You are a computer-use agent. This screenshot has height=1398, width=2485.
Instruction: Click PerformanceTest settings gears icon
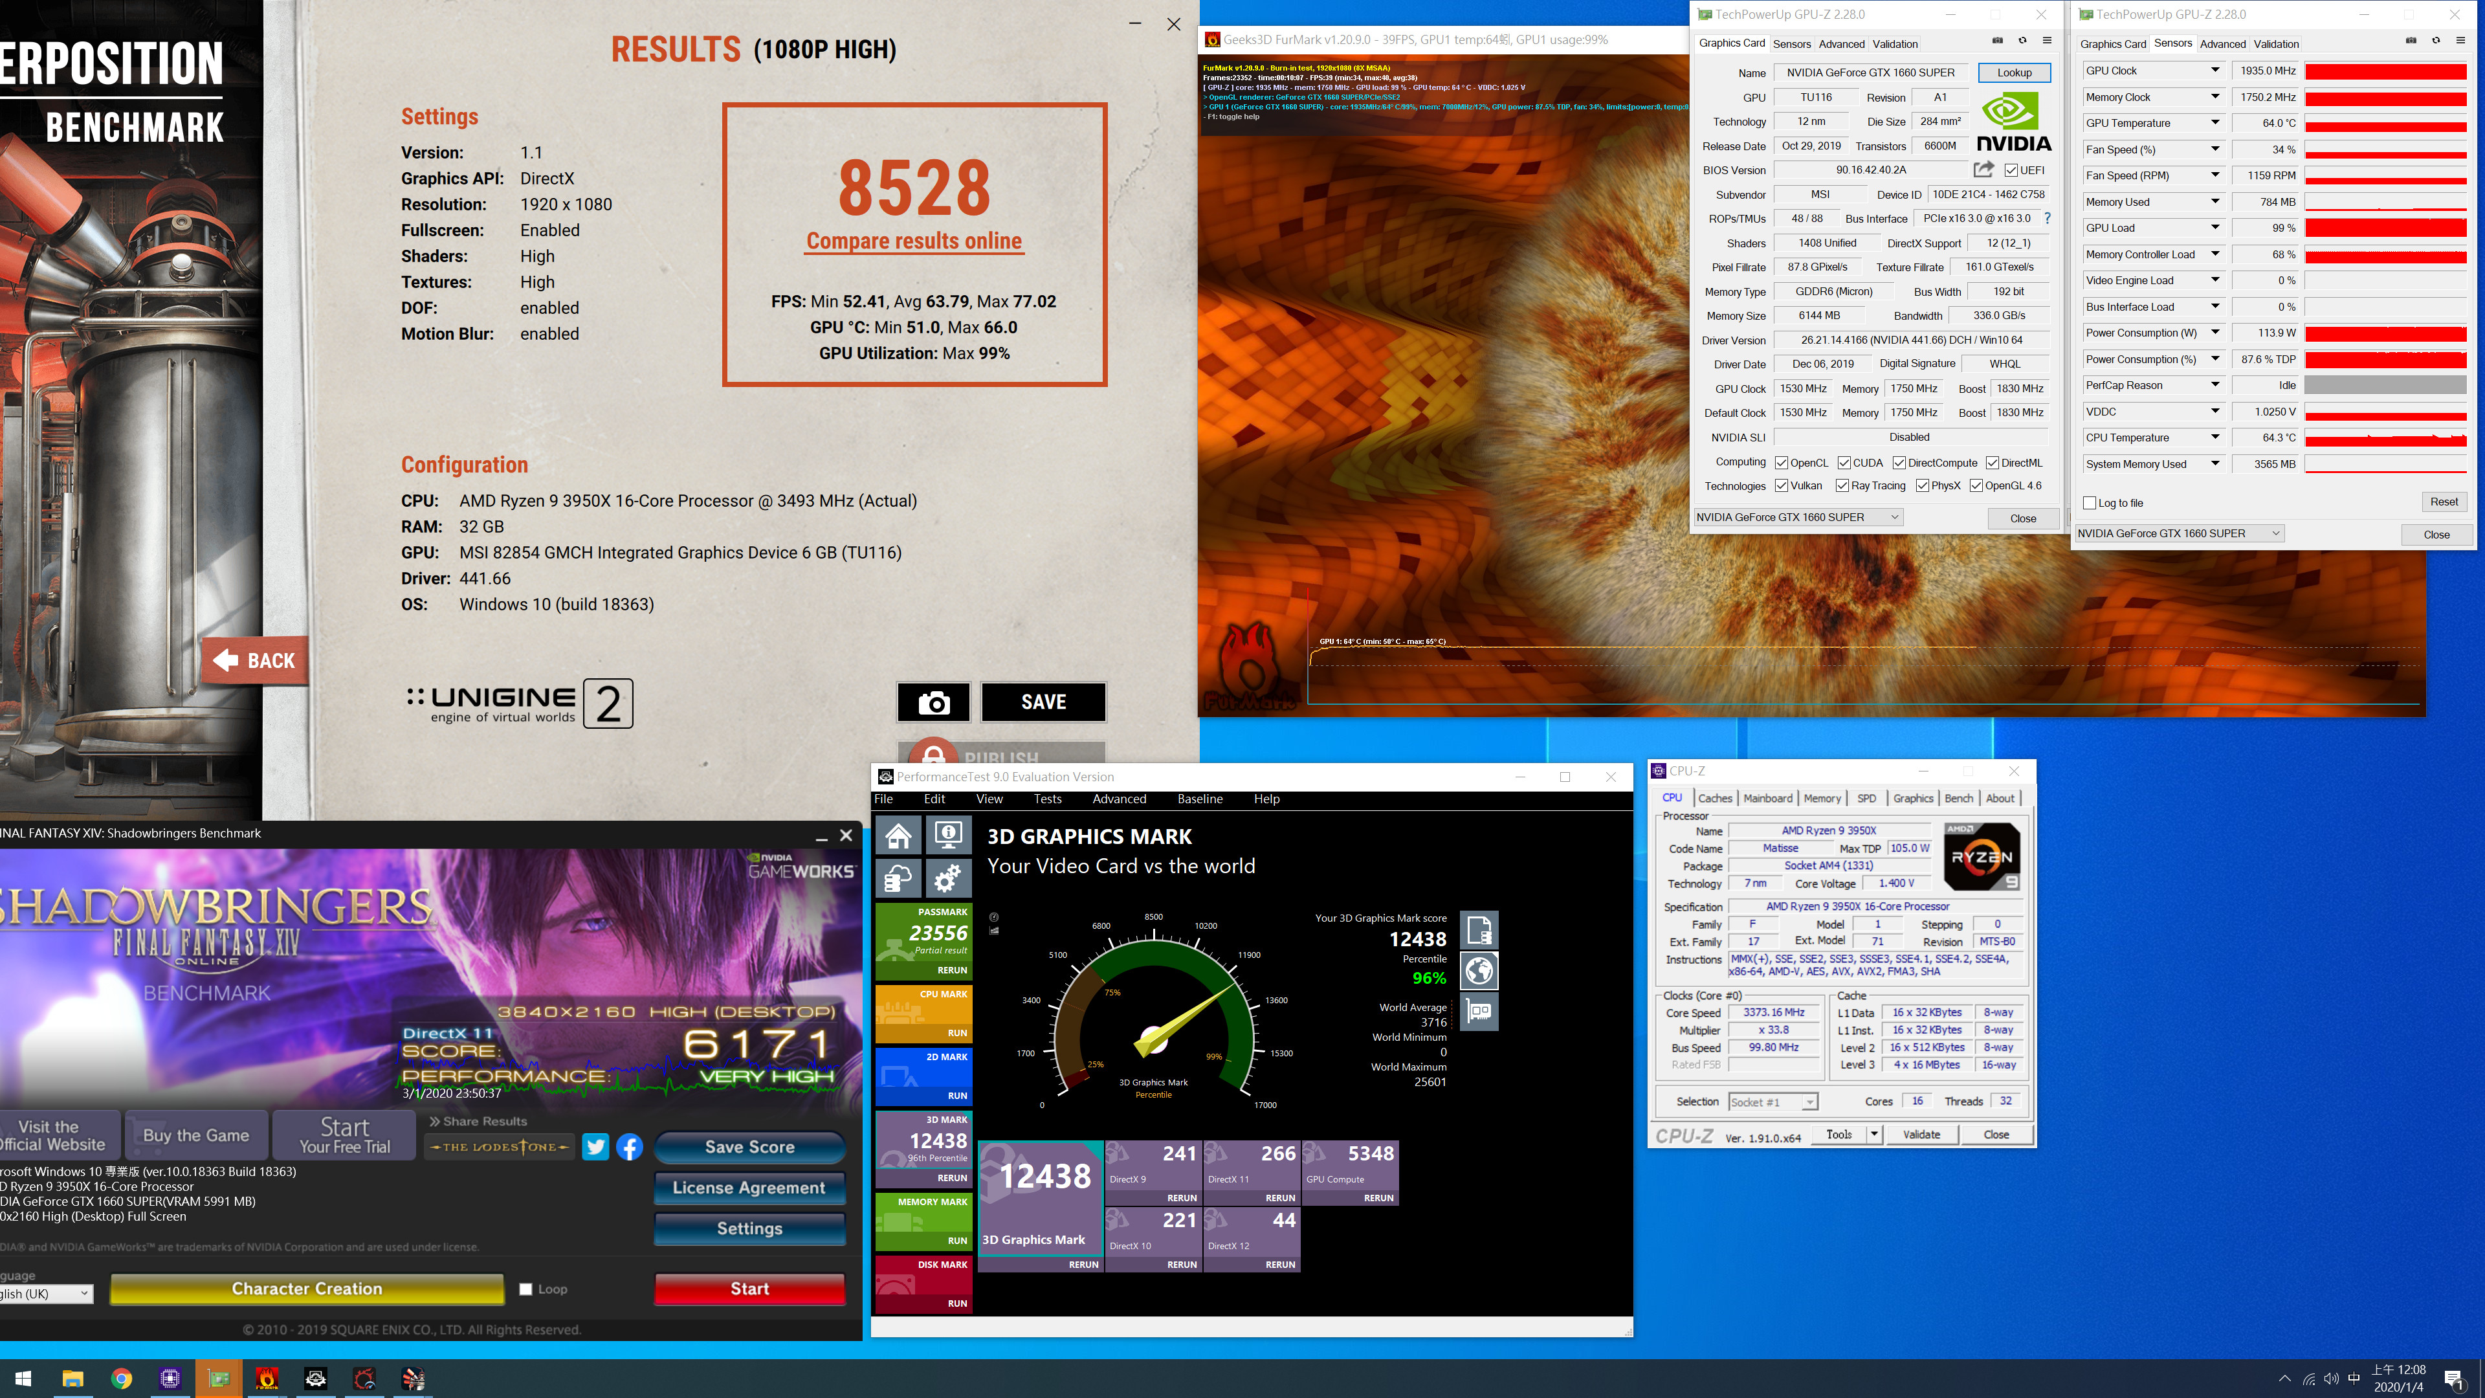(x=948, y=878)
